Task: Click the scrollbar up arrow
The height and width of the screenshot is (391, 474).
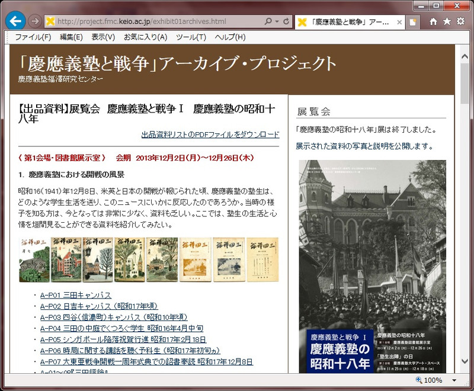Action: pyautogui.click(x=465, y=56)
